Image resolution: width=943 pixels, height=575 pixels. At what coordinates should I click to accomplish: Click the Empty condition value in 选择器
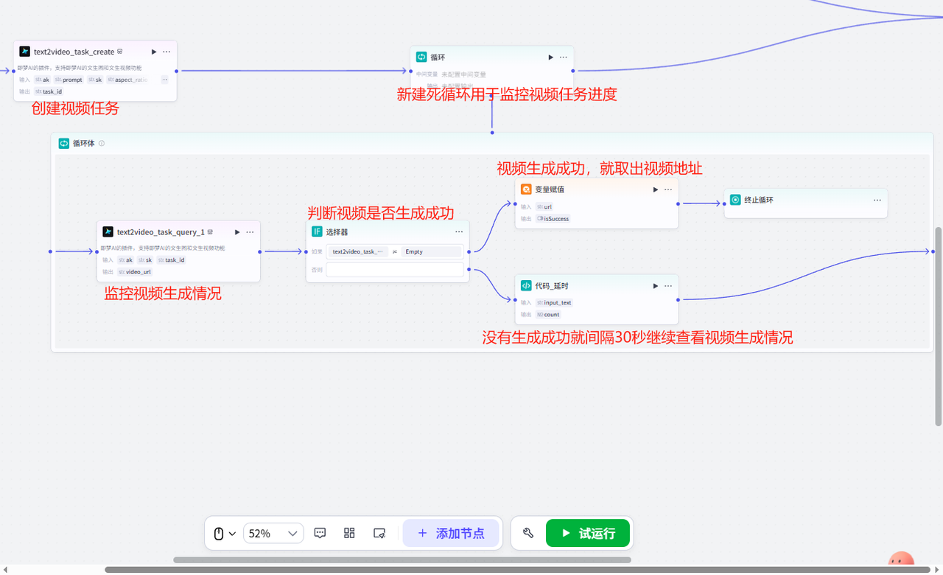pos(432,251)
